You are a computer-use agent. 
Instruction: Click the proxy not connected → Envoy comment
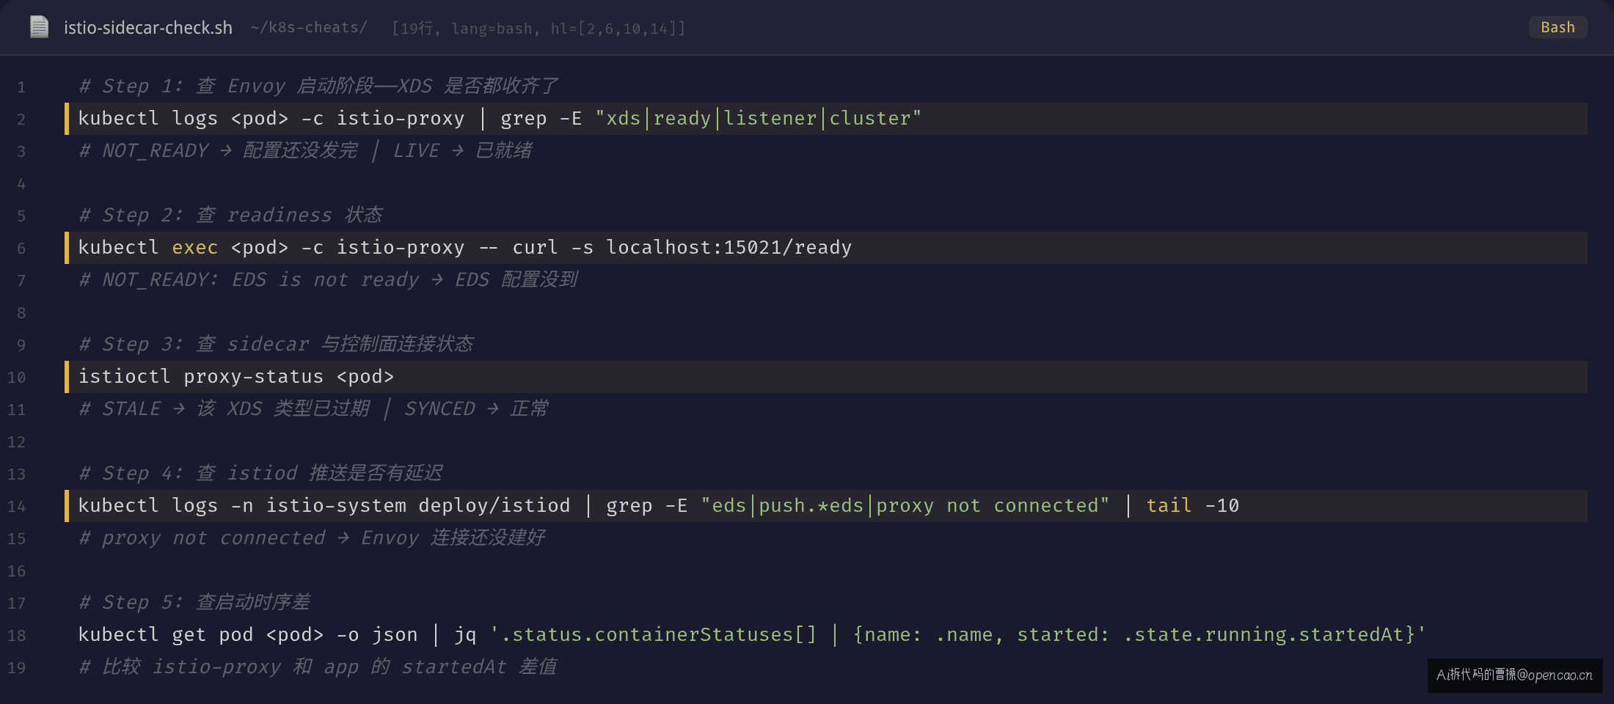(x=312, y=538)
